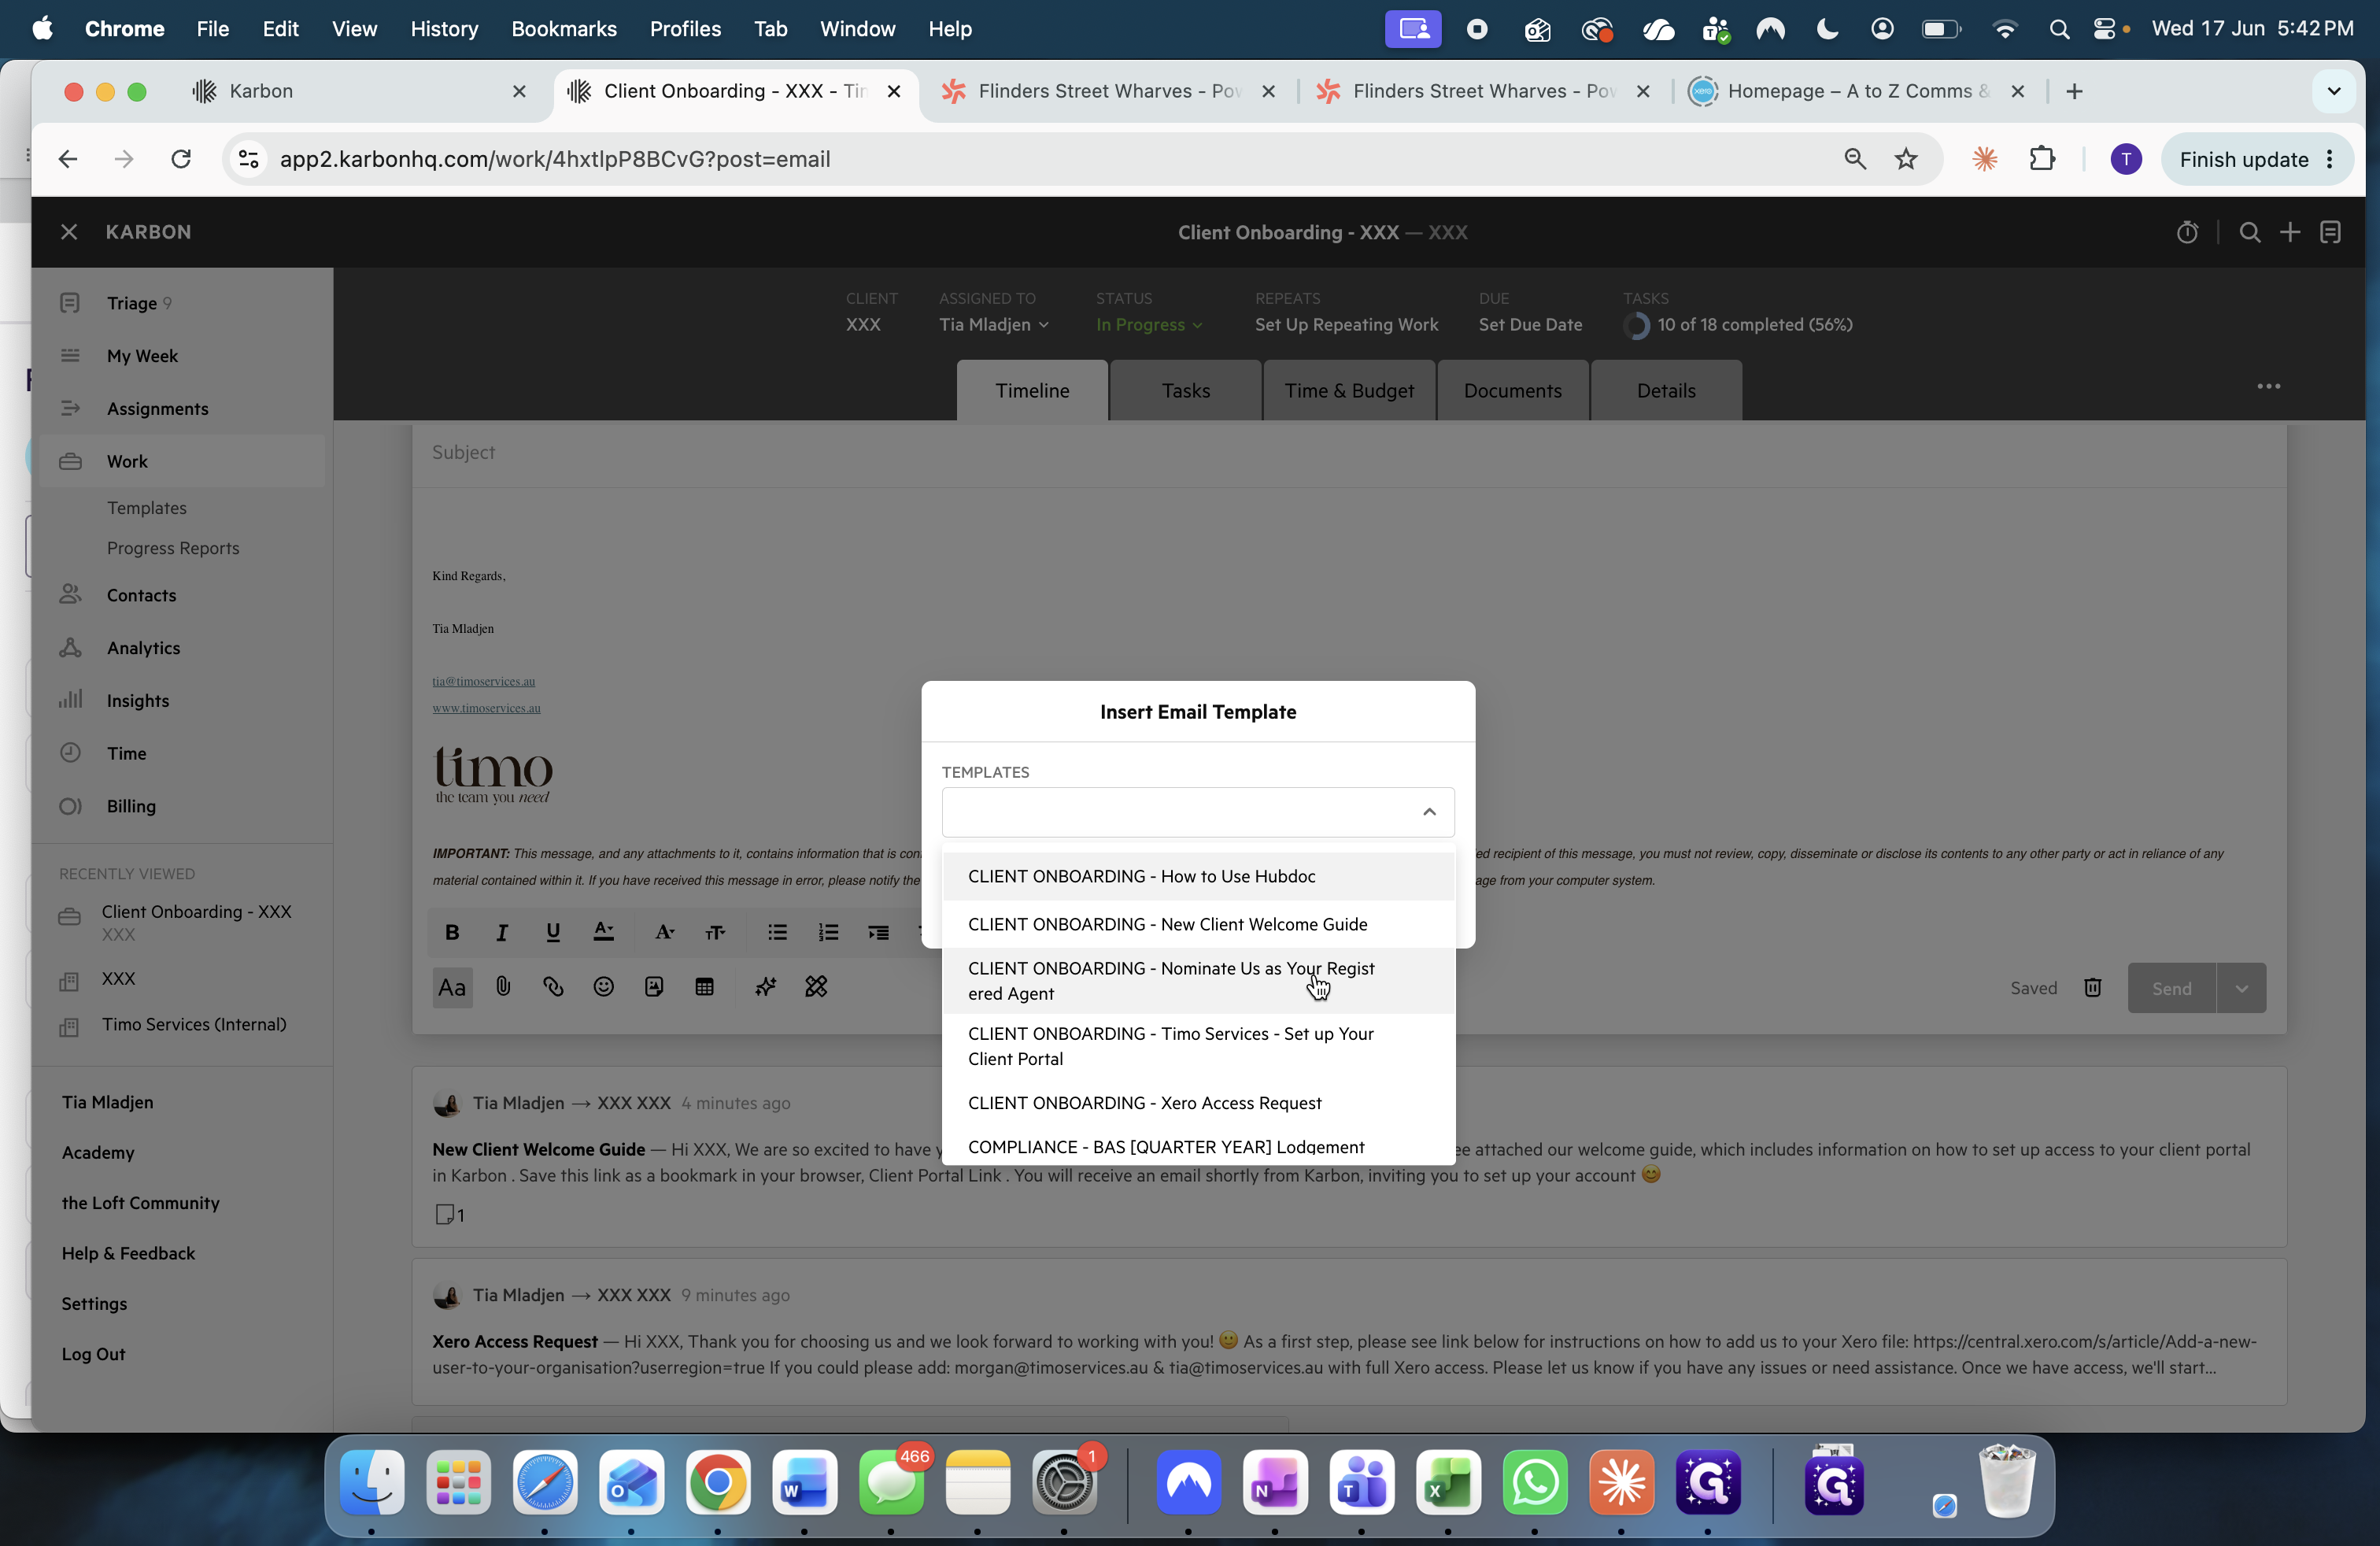
Task: Open Chrome extensions puzzle icon
Action: [2042, 159]
